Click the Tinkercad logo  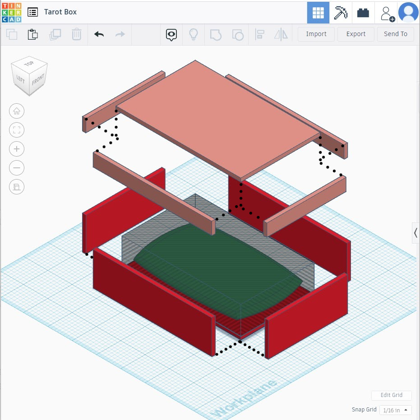click(x=11, y=12)
